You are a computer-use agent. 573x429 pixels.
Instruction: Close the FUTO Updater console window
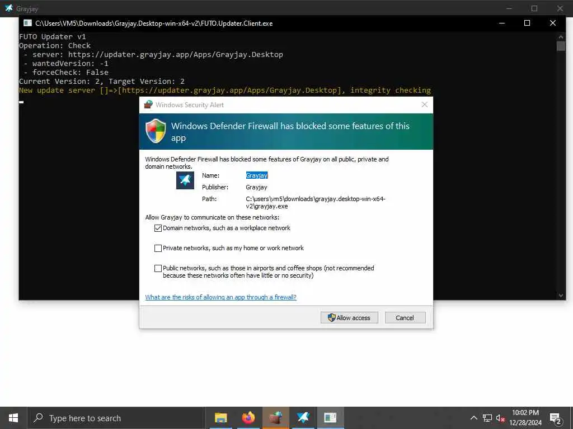[x=552, y=23]
